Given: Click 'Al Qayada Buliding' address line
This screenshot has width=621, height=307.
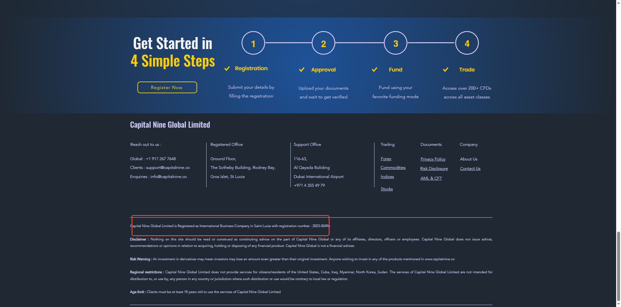Looking at the screenshot, I should point(311,168).
